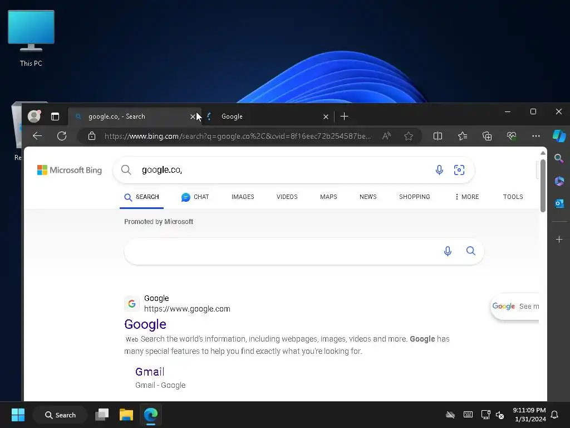Open the Google result title link
This screenshot has height=428, width=570.
(x=145, y=324)
